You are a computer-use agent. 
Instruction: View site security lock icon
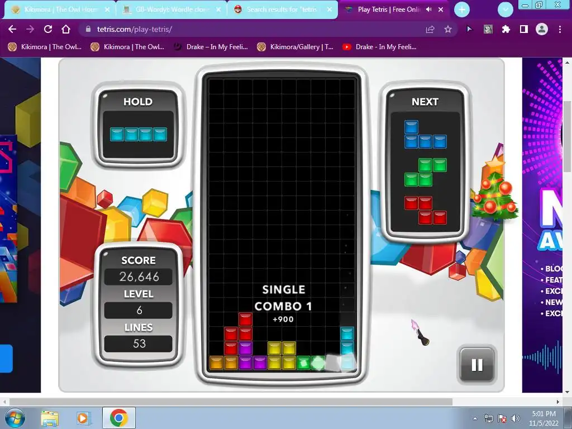tap(88, 29)
